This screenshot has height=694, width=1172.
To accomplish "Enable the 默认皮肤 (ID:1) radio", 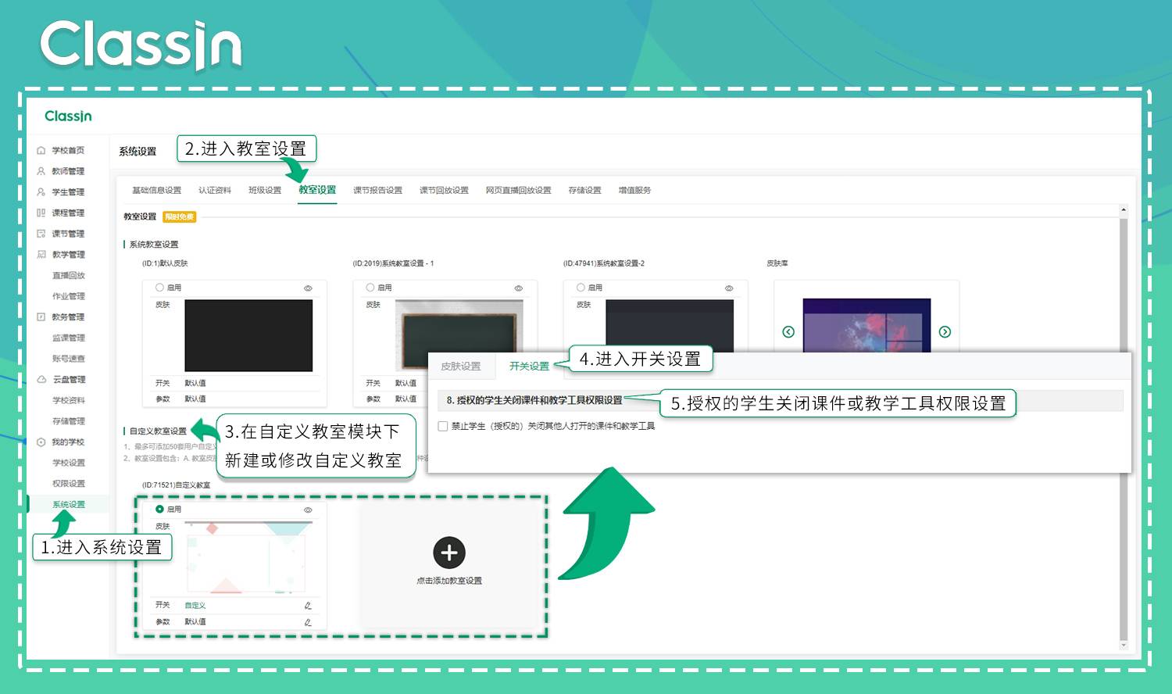I will pos(159,288).
